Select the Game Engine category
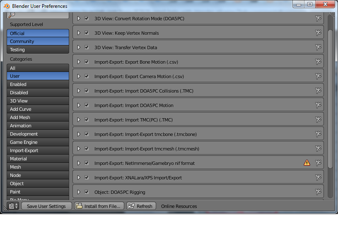Viewport: 338px width, 248px height. tap(38, 142)
